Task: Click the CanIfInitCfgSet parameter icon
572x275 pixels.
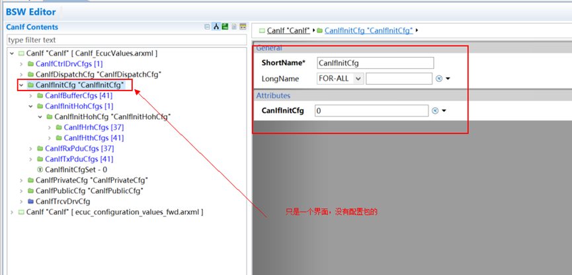Action: click(x=40, y=169)
